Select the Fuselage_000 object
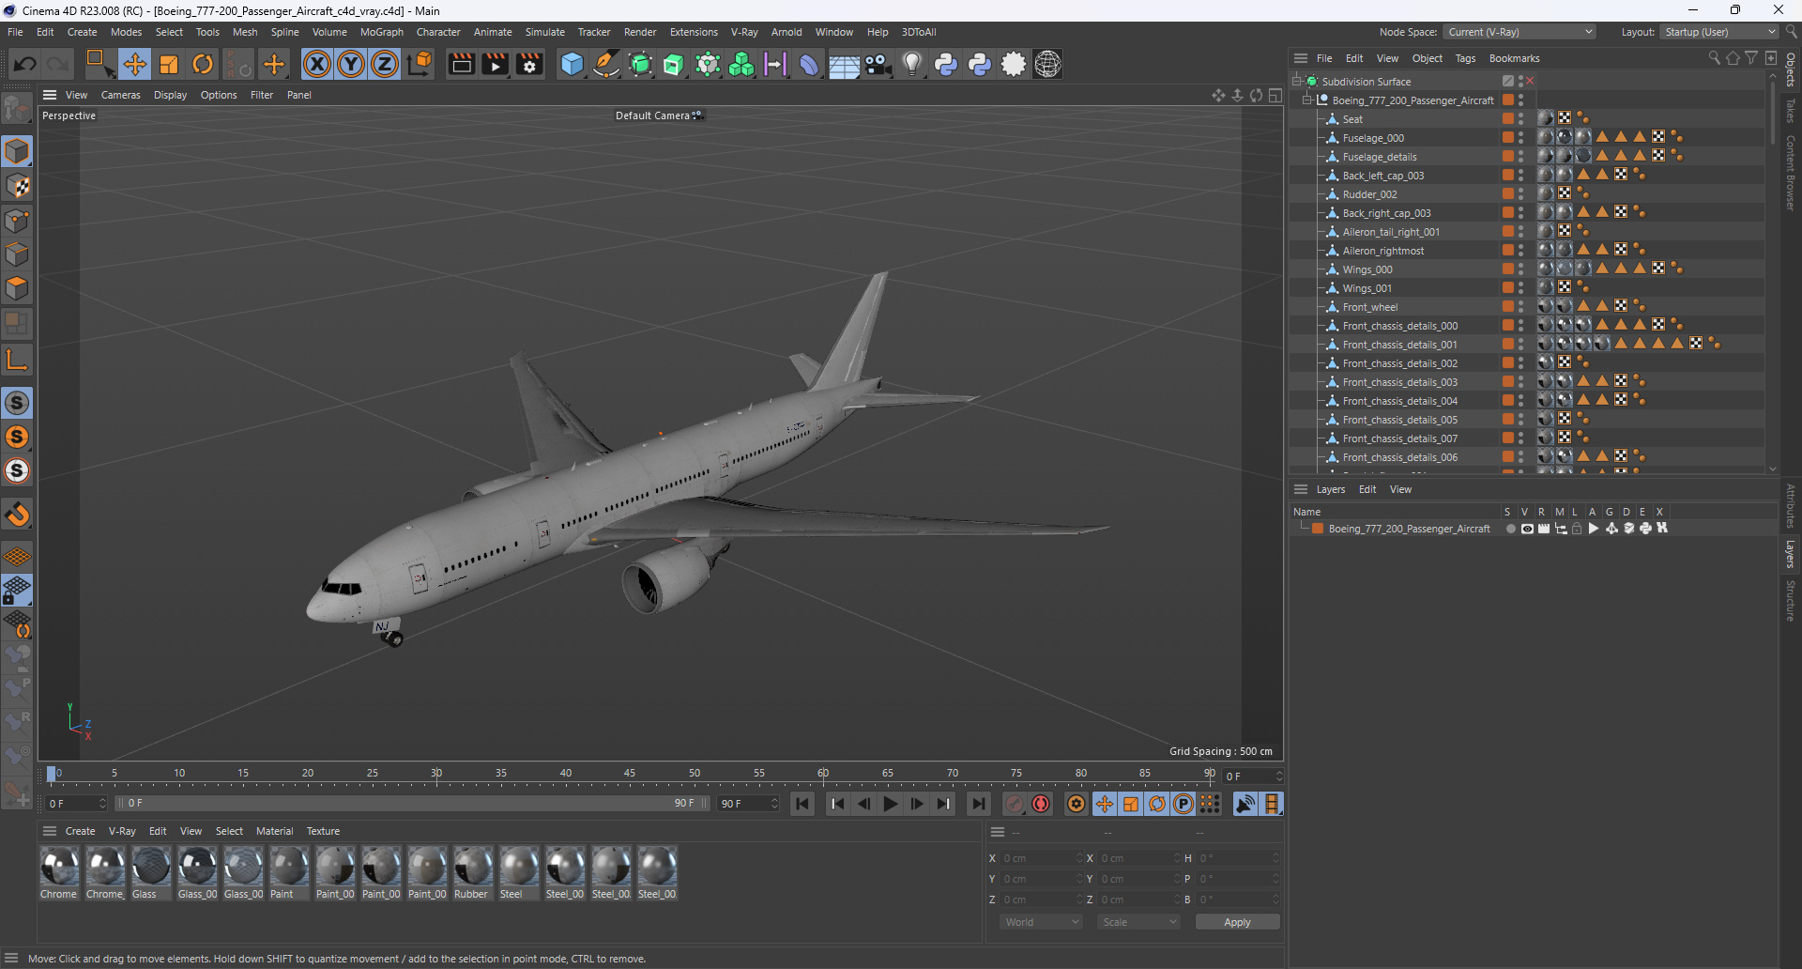The height and width of the screenshot is (969, 1802). (1373, 138)
